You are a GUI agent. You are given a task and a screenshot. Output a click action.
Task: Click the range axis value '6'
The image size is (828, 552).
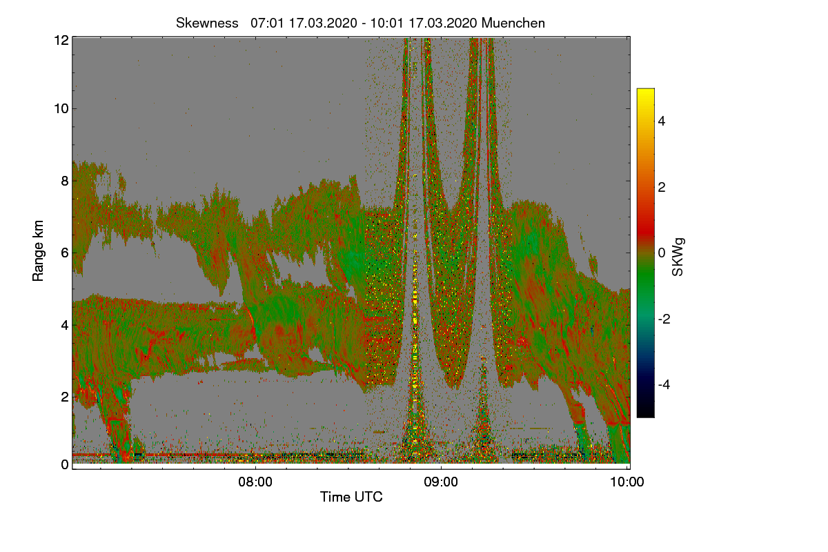[x=64, y=253]
